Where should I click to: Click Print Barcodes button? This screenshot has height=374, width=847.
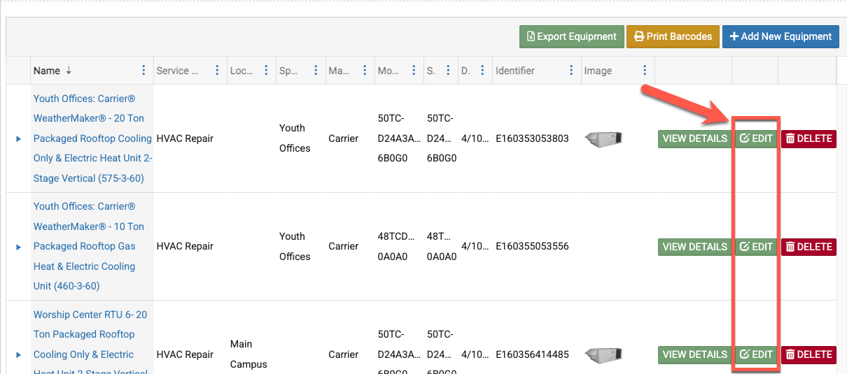673,37
